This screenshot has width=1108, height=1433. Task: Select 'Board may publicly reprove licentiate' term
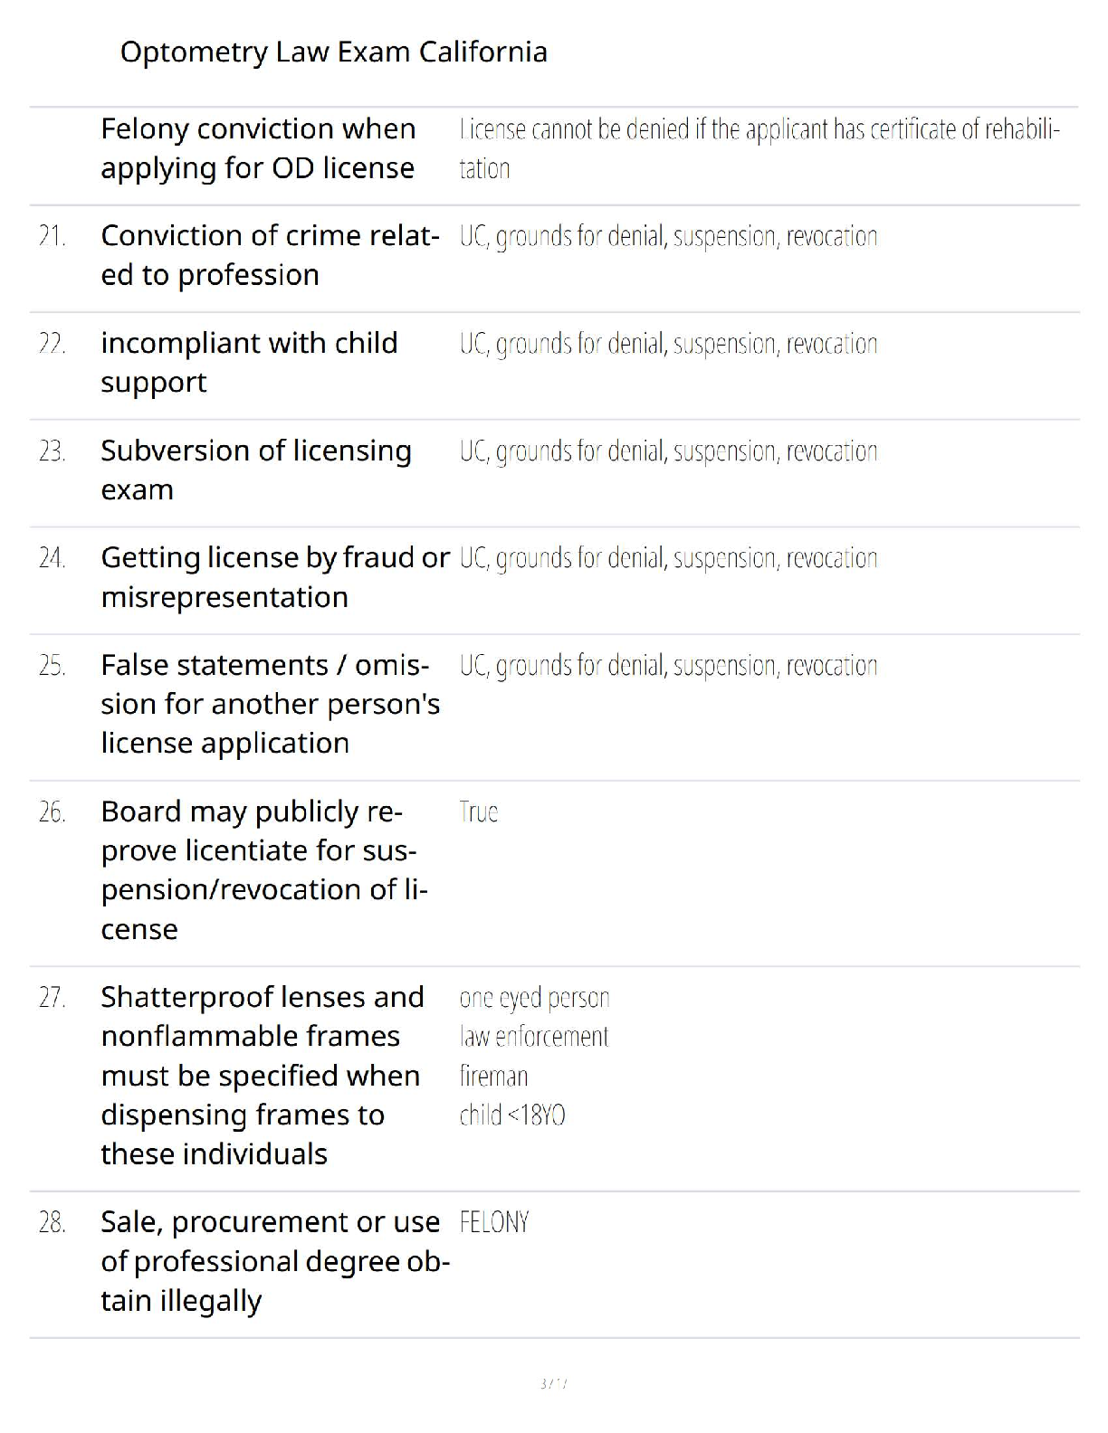[263, 869]
